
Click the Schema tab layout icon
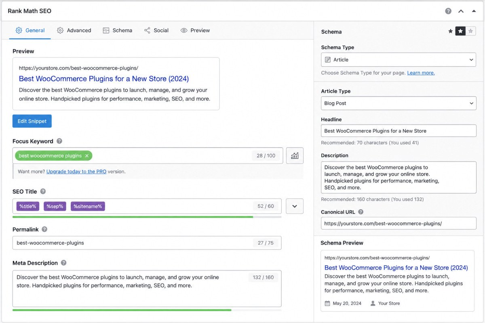click(x=106, y=30)
